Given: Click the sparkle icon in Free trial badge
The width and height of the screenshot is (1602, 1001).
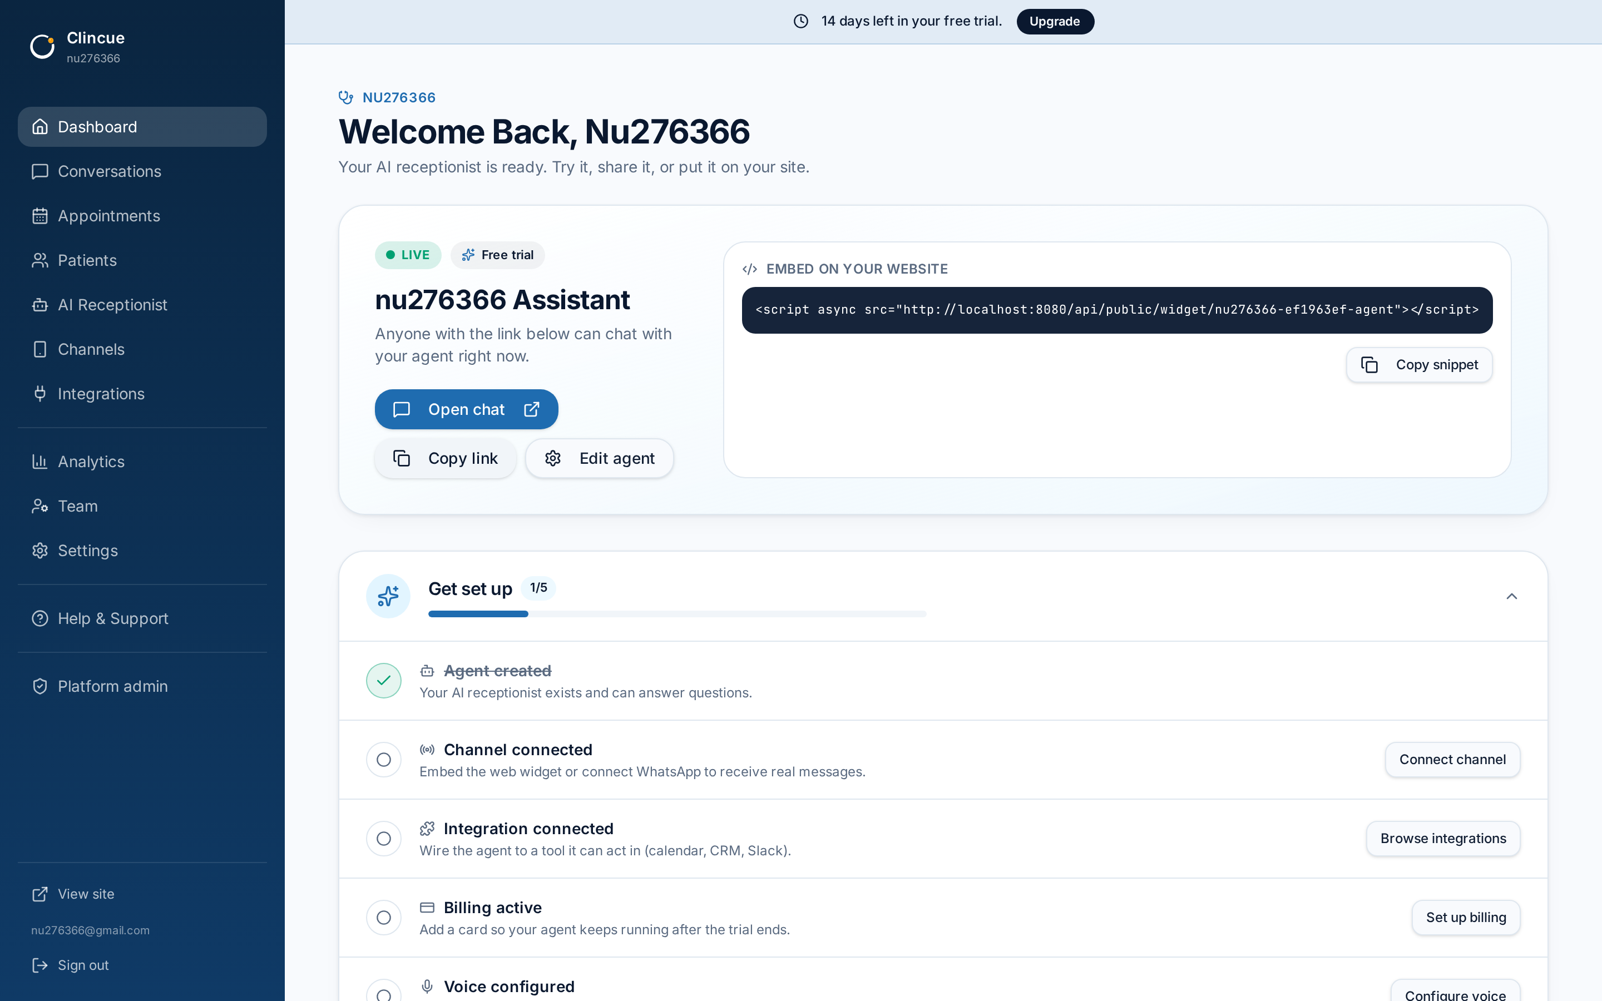Looking at the screenshot, I should (x=468, y=255).
